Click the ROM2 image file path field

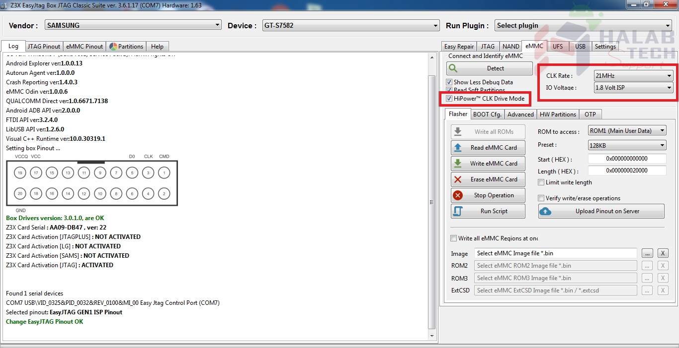point(555,266)
